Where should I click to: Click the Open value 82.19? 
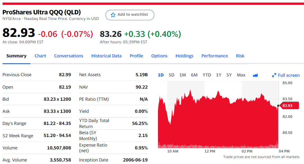(65, 87)
